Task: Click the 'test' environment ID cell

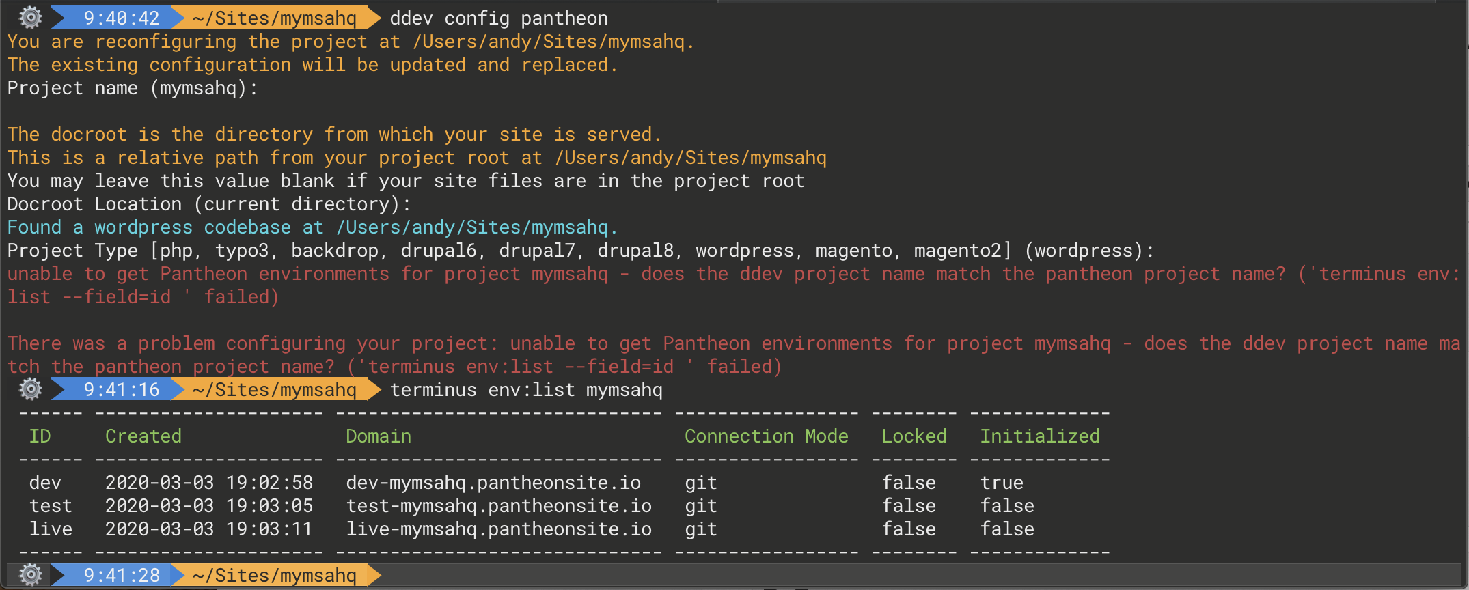Action: pyautogui.click(x=51, y=505)
